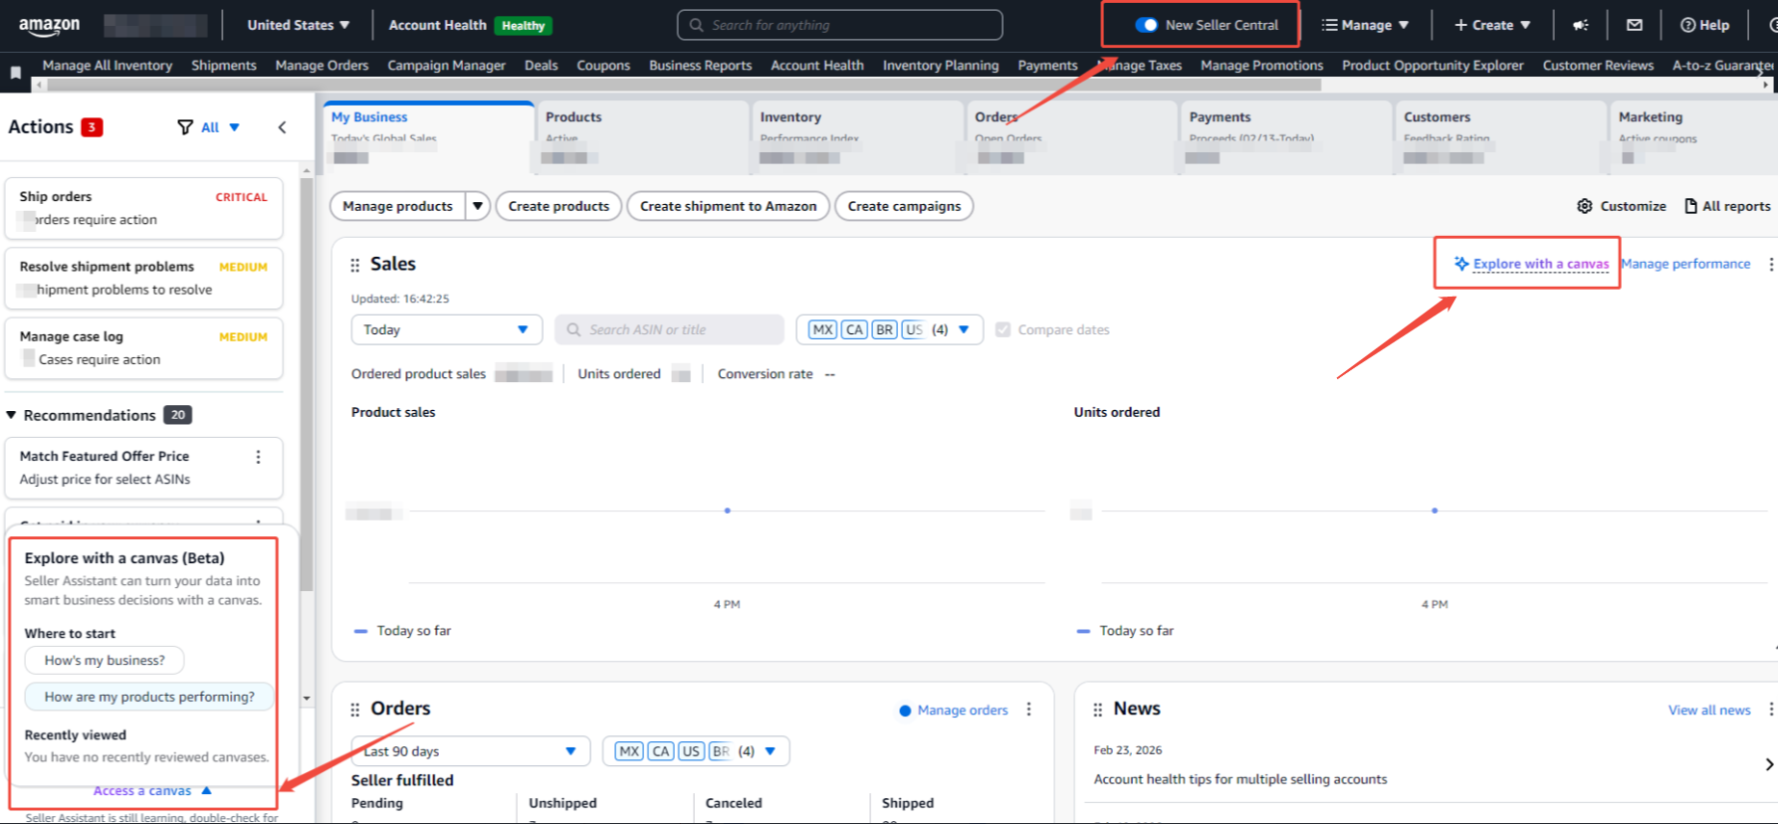The width and height of the screenshot is (1778, 824).
Task: Click the Amazon logo
Action: tap(49, 26)
